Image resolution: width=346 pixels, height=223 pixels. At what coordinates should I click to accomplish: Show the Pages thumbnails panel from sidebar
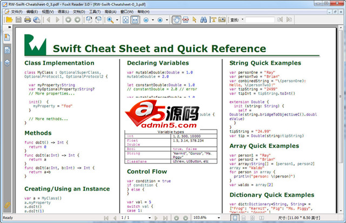pos(7,50)
